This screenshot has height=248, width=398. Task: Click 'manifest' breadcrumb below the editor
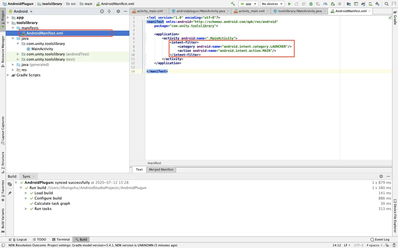coord(154,163)
